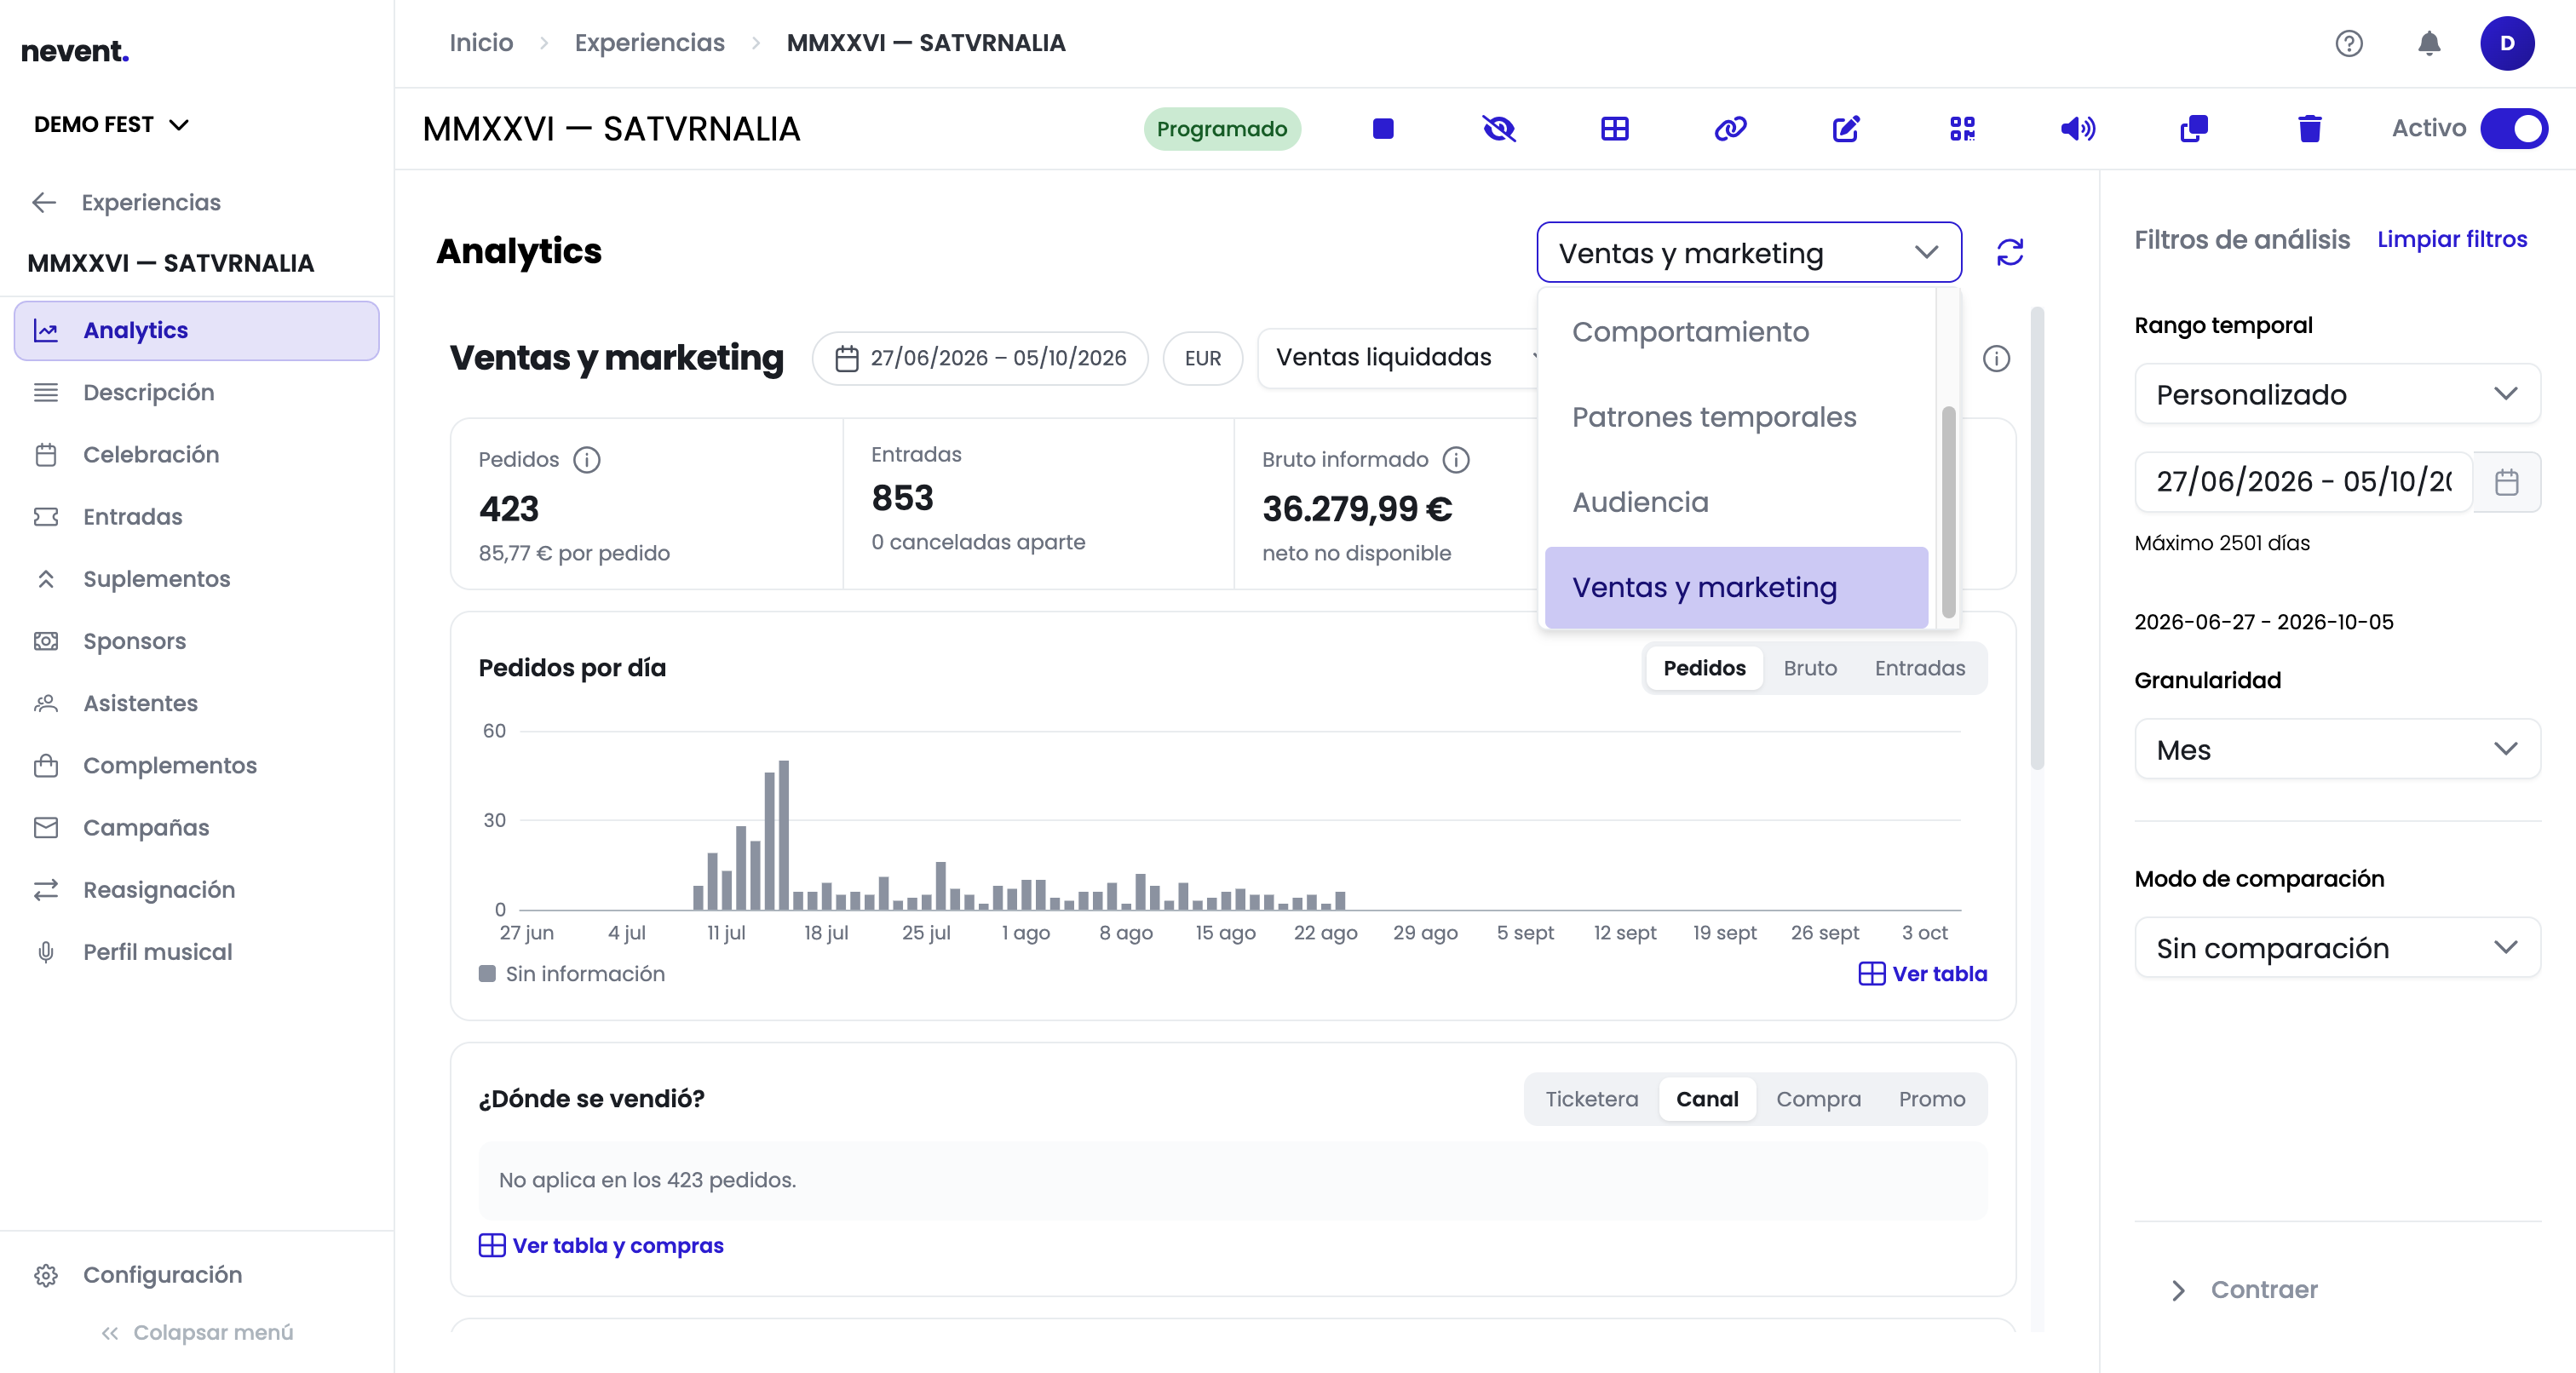Select Patrones temporales option
Viewport: 2576px width, 1373px height.
click(1736, 417)
